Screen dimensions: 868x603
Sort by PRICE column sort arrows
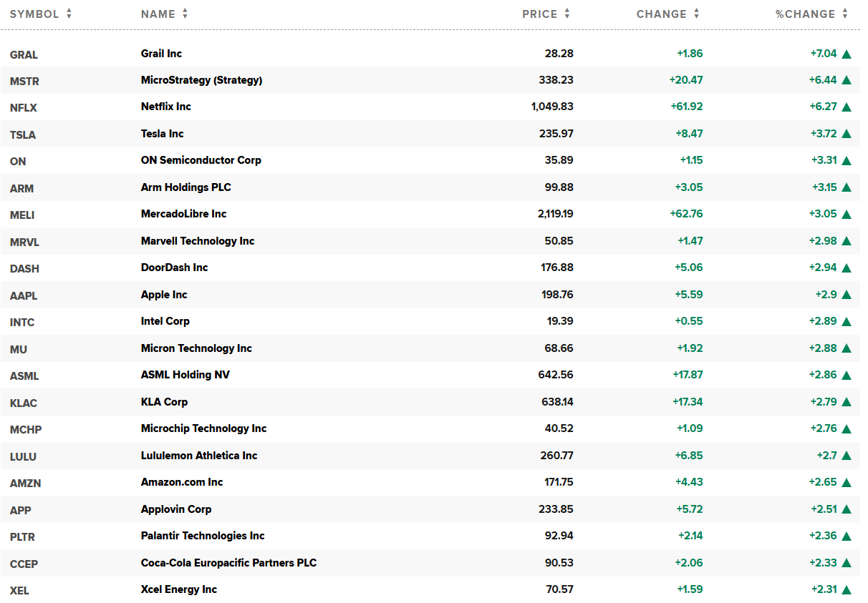[x=567, y=14]
